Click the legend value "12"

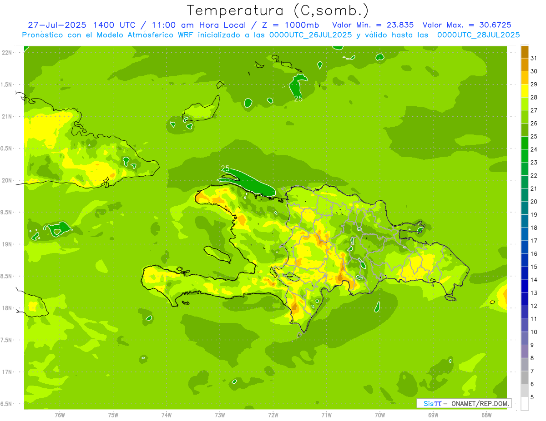click(534, 306)
